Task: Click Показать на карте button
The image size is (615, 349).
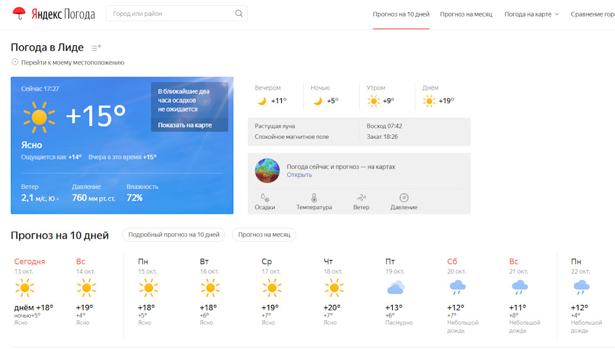Action: point(184,125)
